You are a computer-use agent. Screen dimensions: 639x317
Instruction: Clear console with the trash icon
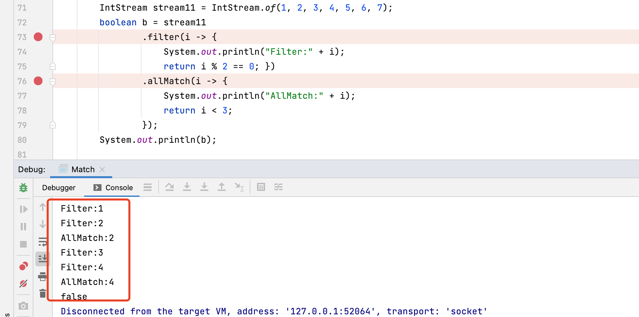click(43, 293)
